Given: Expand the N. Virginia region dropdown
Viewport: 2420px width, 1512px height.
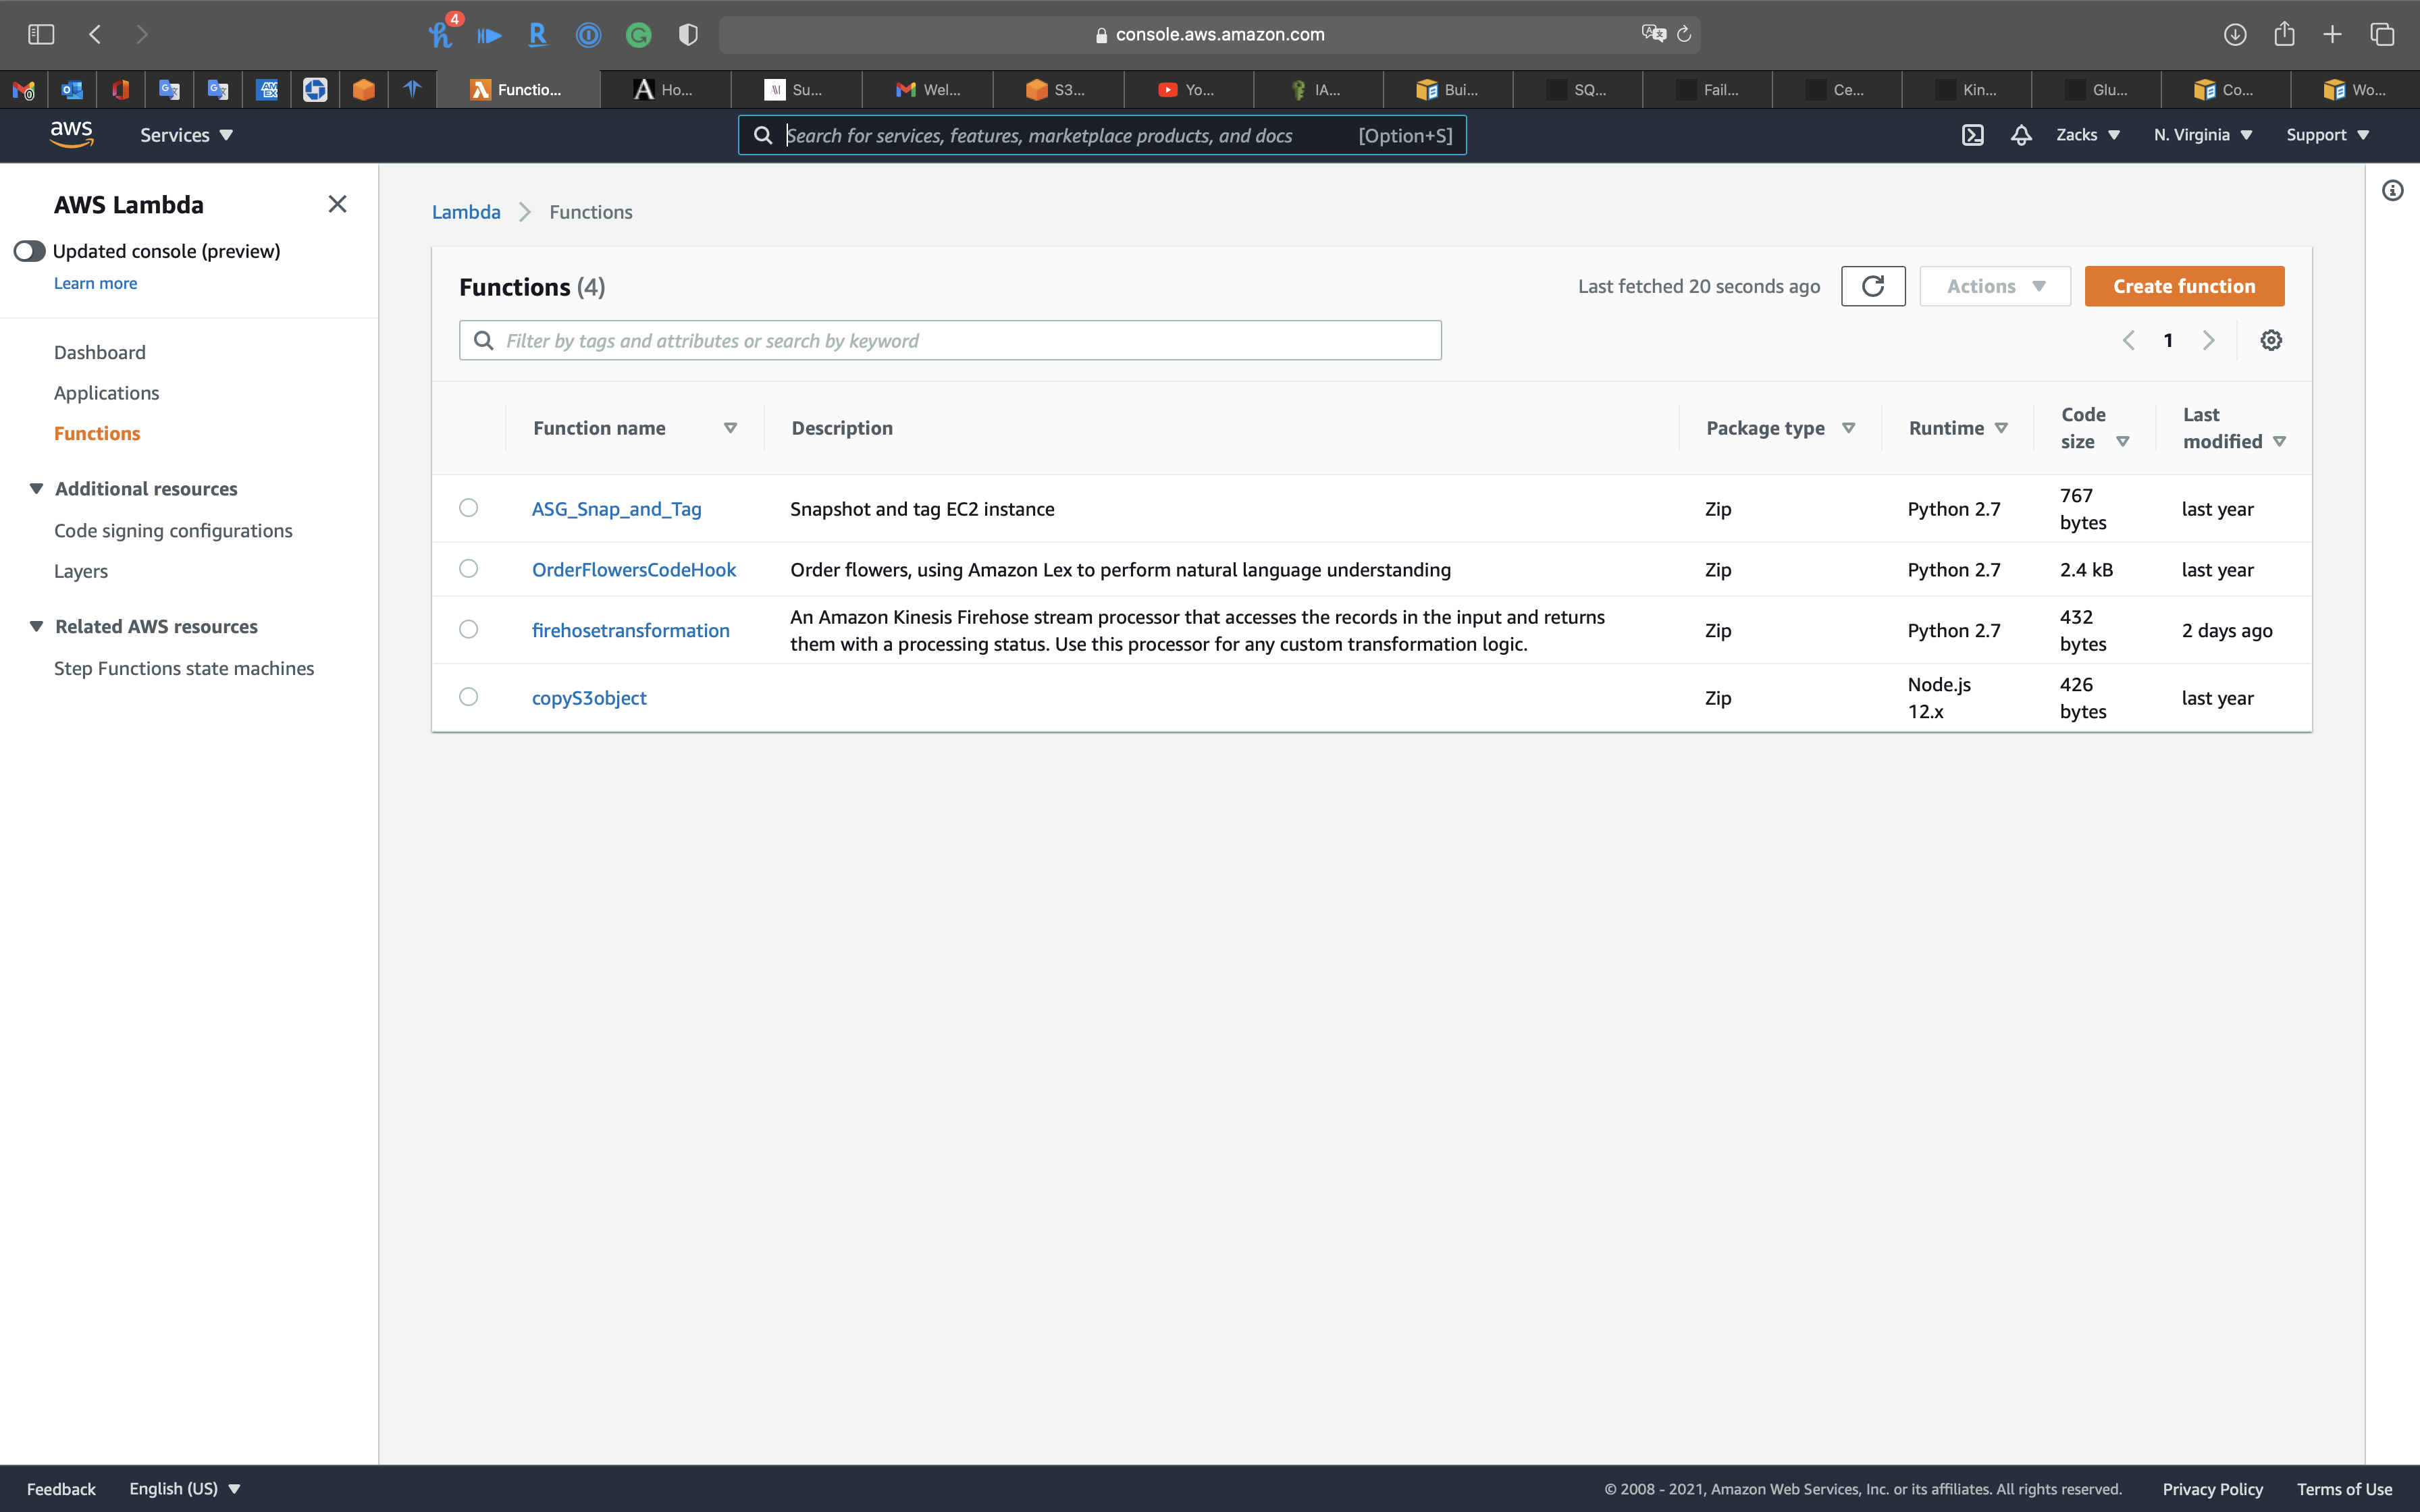Looking at the screenshot, I should [x=2202, y=135].
